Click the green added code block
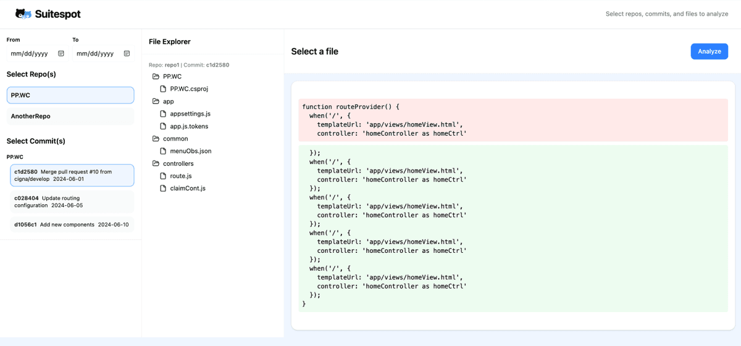Screen dimensions: 741x346 point(513,228)
